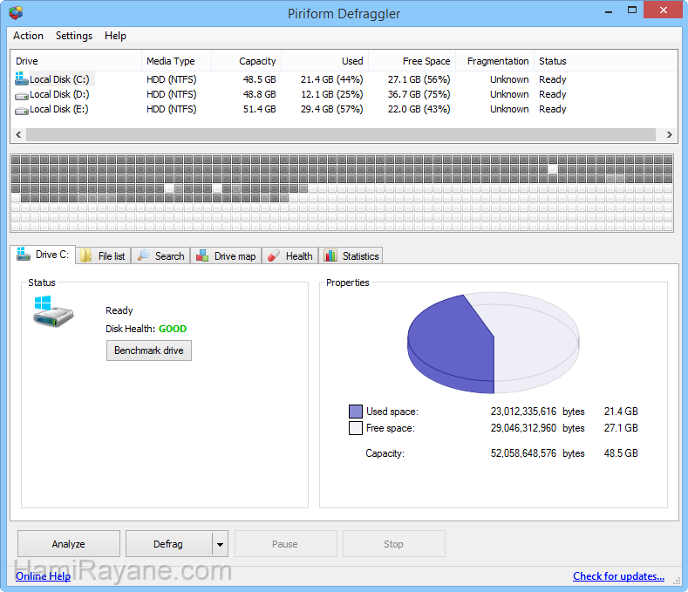Click the drive list scrollbar right arrow
This screenshot has height=592, width=688.
coord(669,135)
